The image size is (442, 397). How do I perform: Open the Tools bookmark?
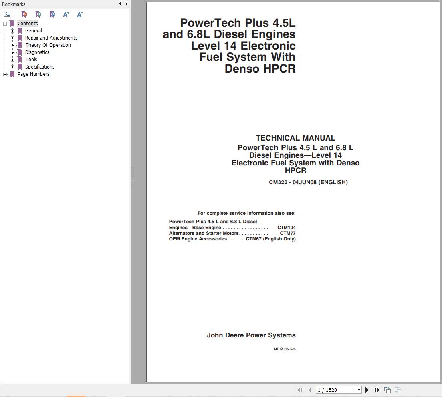31,59
